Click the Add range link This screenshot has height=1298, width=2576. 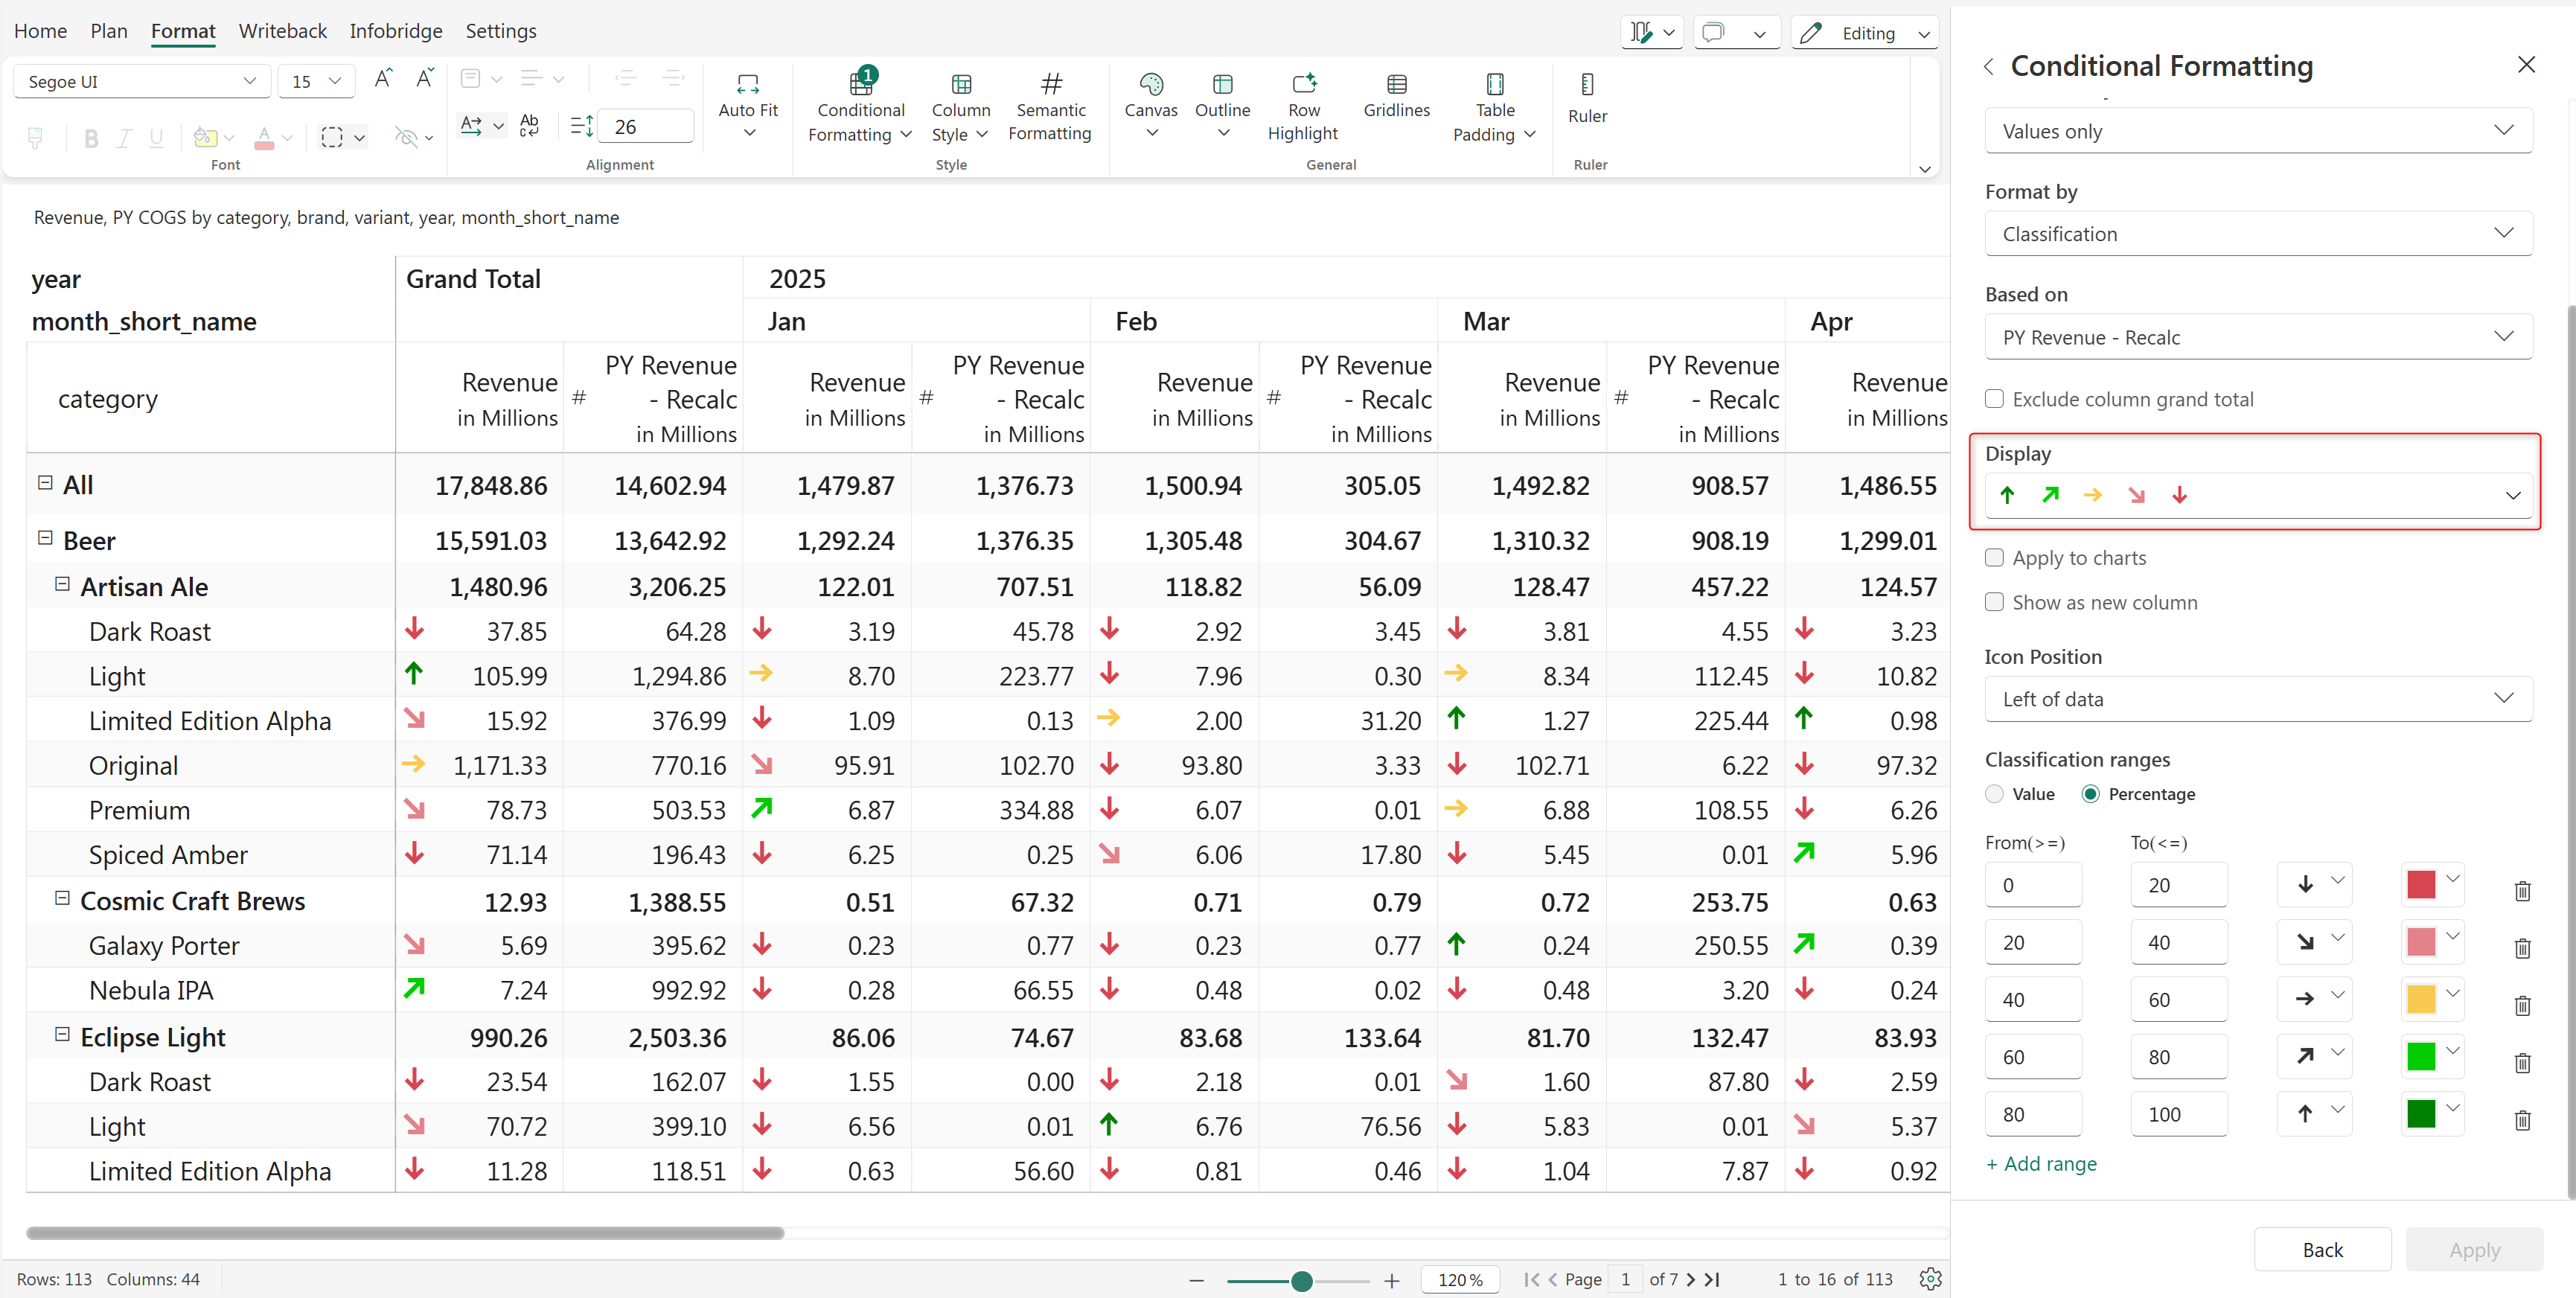[2041, 1164]
